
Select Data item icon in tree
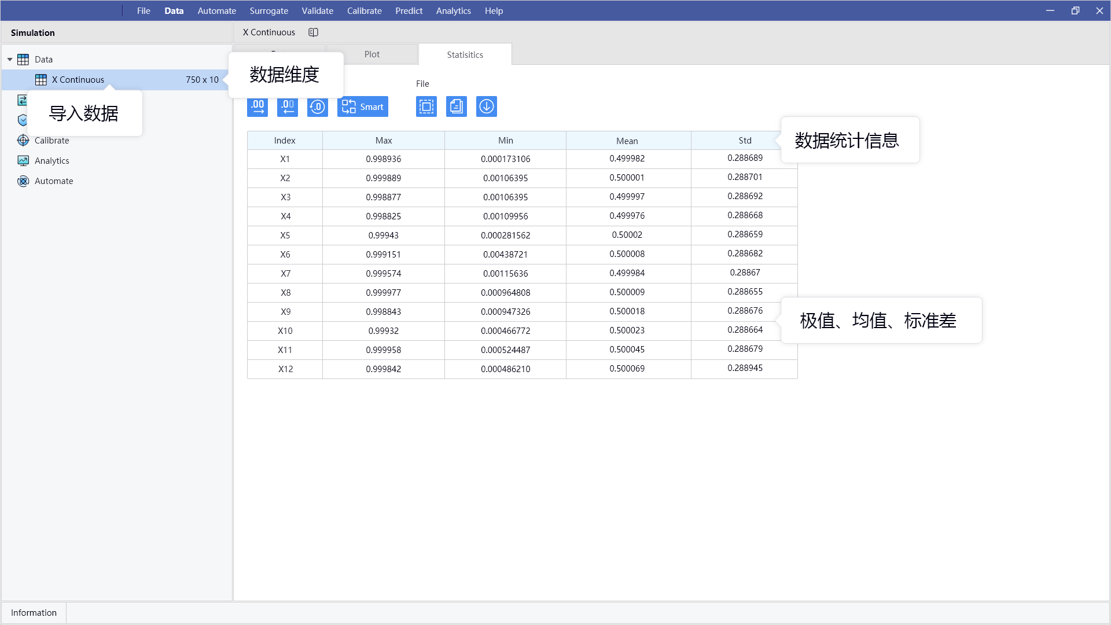[x=23, y=60]
